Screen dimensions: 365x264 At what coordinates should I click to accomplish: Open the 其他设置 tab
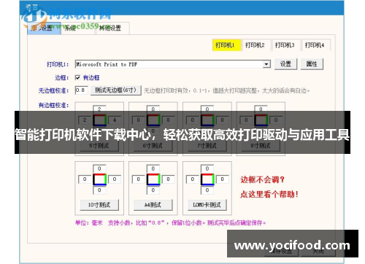click(112, 28)
